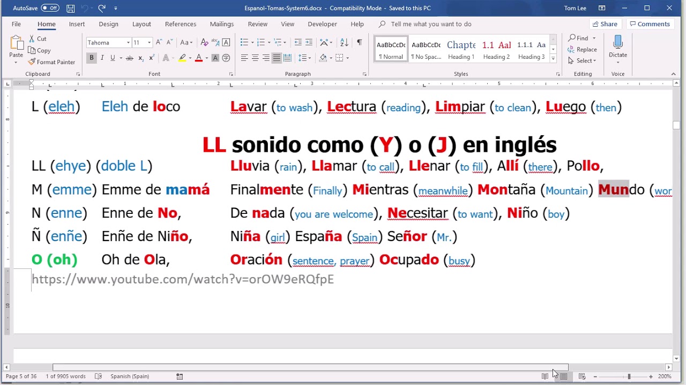
Task: Toggle Strikethrough formatting
Action: tap(129, 58)
